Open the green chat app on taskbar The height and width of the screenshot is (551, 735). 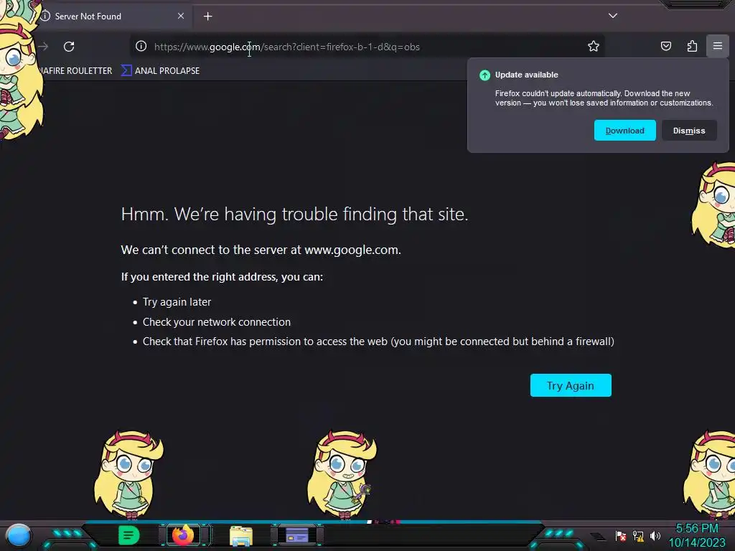(x=128, y=535)
